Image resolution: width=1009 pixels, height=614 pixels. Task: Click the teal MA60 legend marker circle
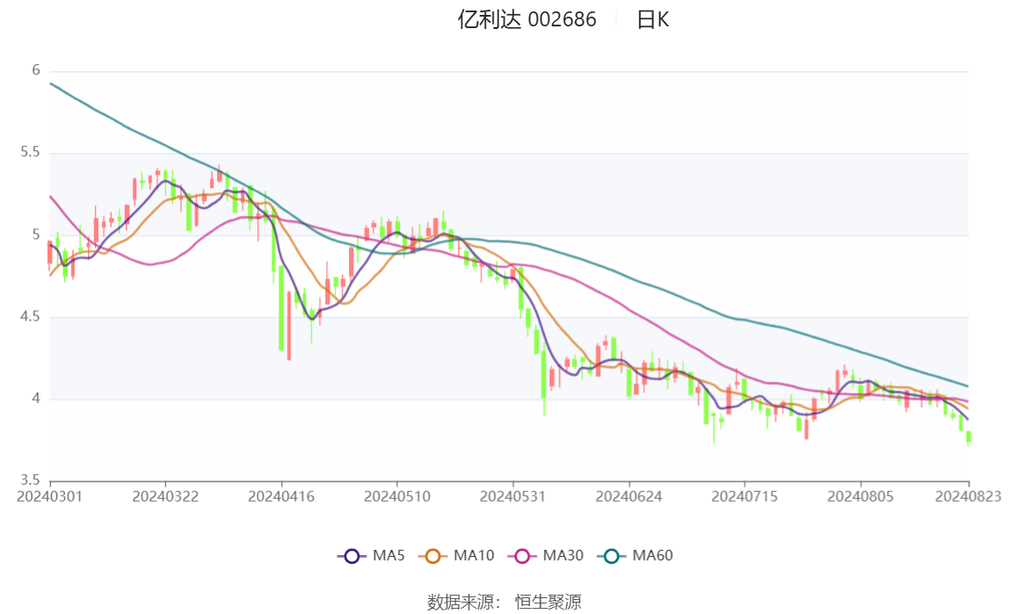pyautogui.click(x=612, y=556)
